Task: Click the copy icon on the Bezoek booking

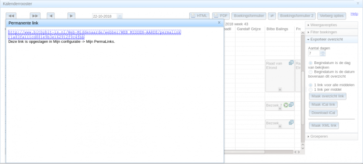Action: point(291,122)
